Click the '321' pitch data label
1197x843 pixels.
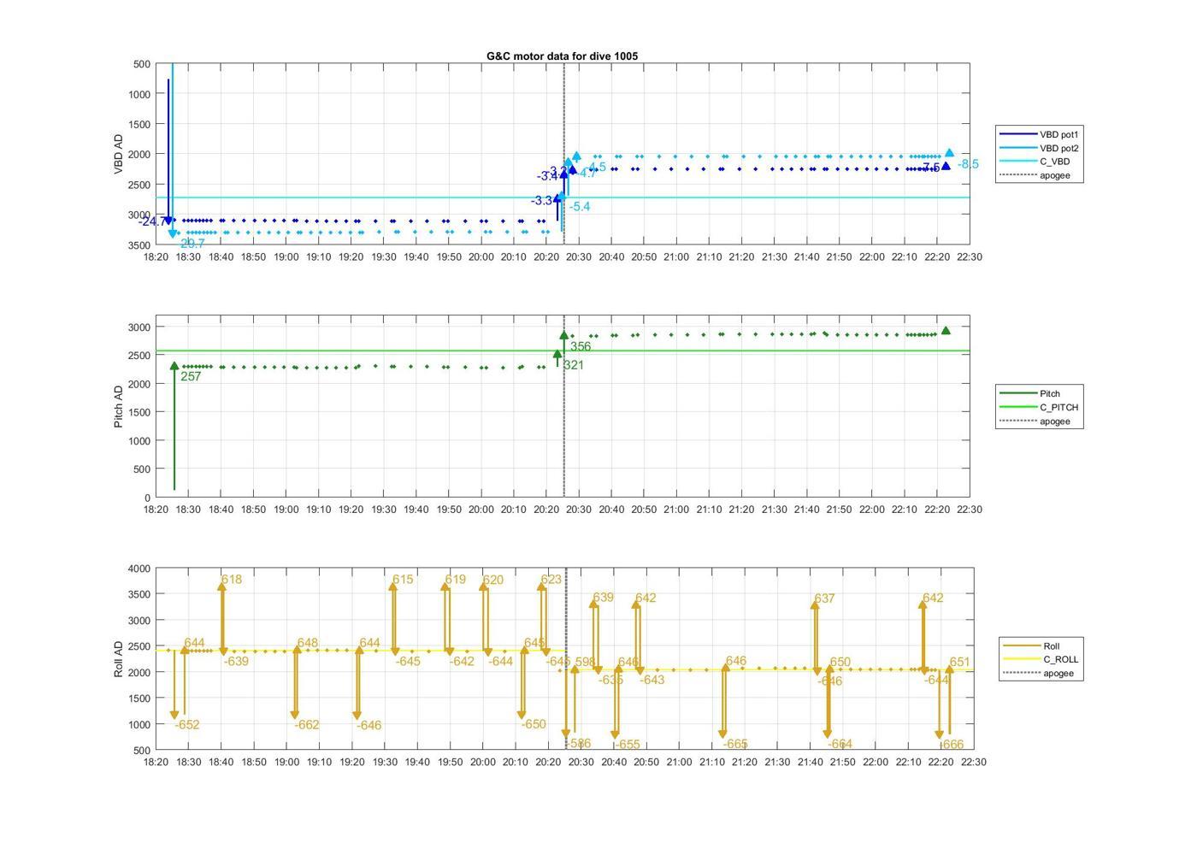[574, 365]
